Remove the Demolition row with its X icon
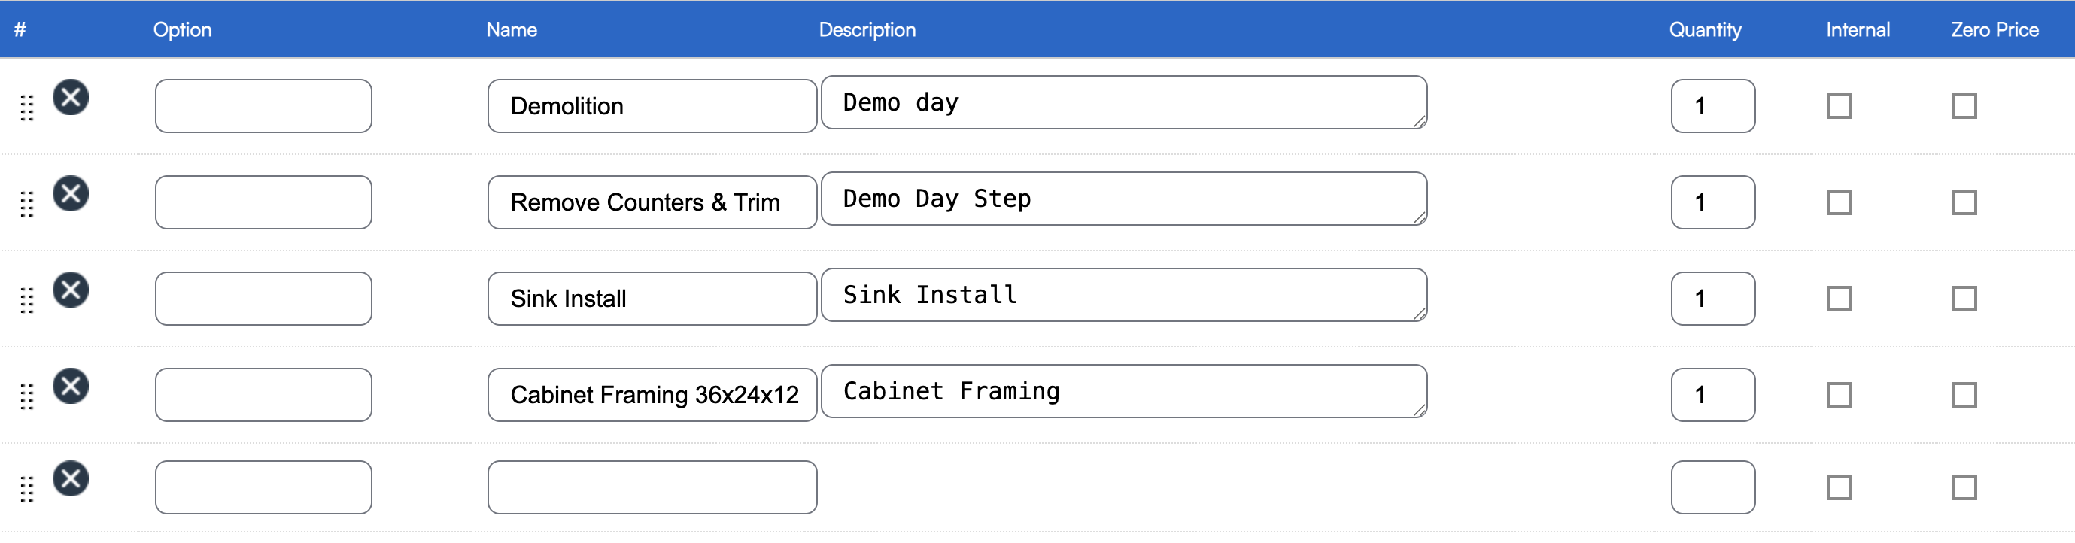Screen dimensions: 2075x543 pos(71,98)
